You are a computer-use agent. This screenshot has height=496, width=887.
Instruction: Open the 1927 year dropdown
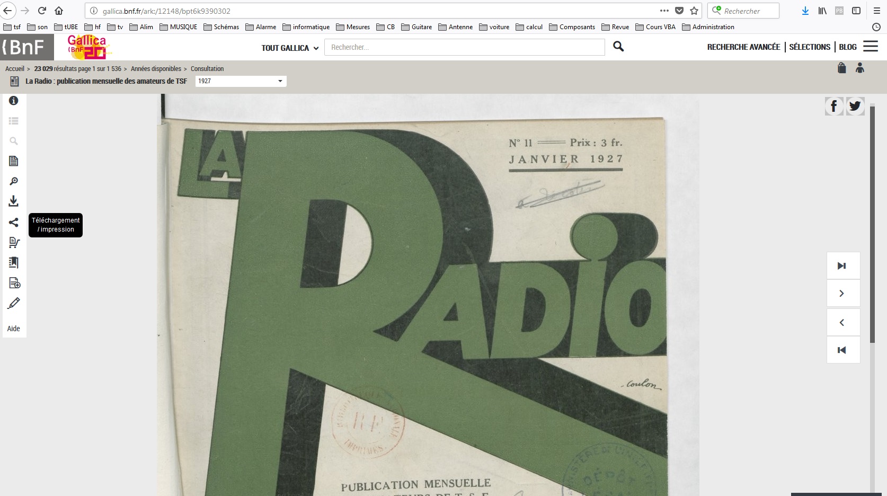(241, 81)
